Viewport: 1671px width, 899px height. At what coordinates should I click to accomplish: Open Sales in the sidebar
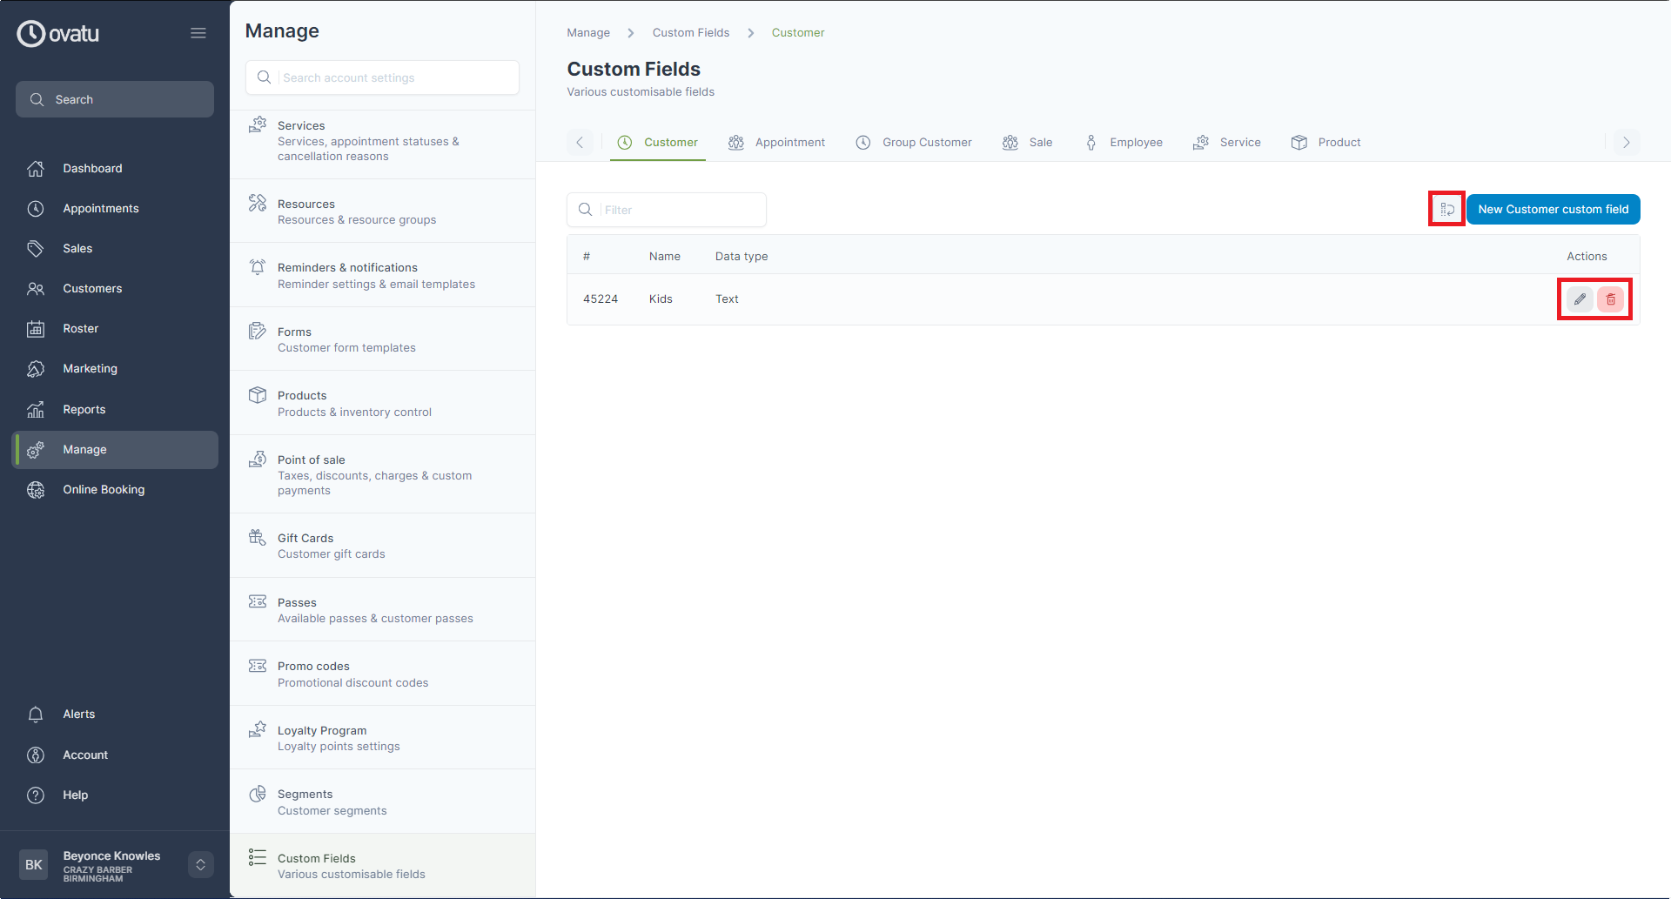point(115,248)
